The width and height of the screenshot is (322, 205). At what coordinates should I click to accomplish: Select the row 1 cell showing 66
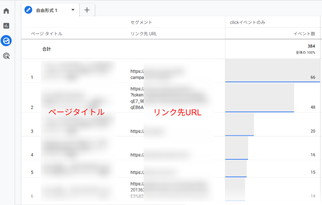(x=313, y=77)
